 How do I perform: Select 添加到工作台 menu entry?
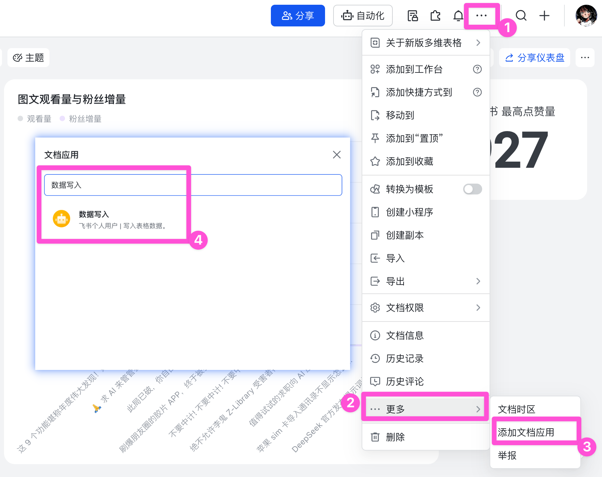click(x=426, y=69)
